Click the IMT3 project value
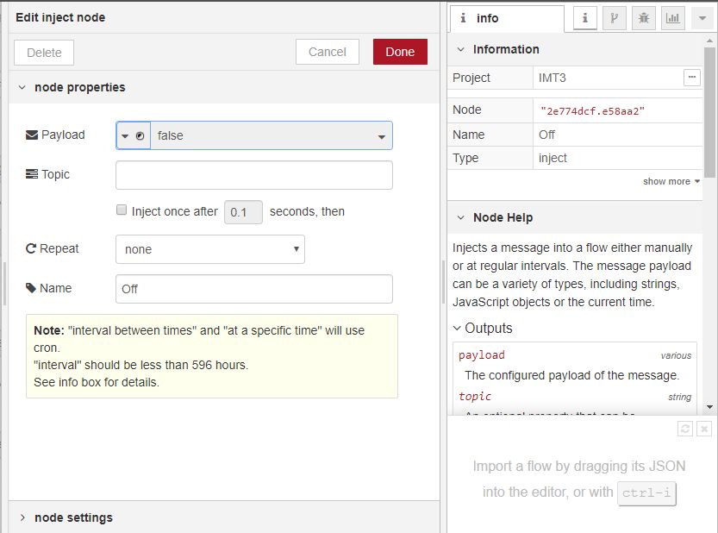 pos(553,78)
